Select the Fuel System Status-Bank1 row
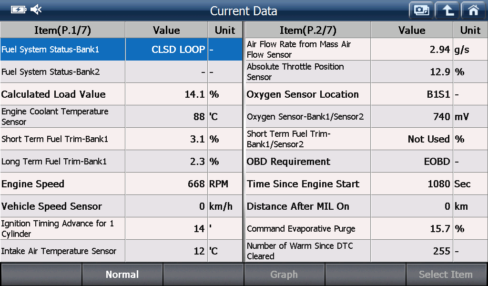This screenshot has height=286, width=488. [x=121, y=50]
